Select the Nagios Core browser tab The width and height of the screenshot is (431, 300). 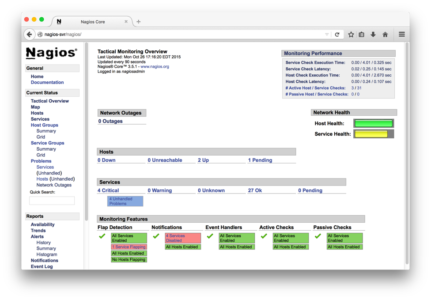pos(92,22)
